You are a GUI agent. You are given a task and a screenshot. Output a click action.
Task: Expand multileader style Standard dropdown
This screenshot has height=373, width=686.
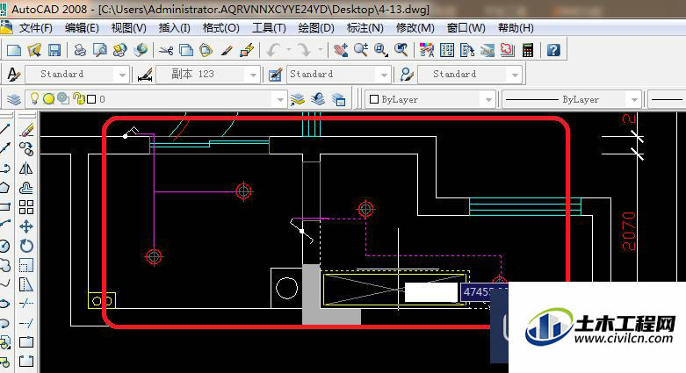515,75
